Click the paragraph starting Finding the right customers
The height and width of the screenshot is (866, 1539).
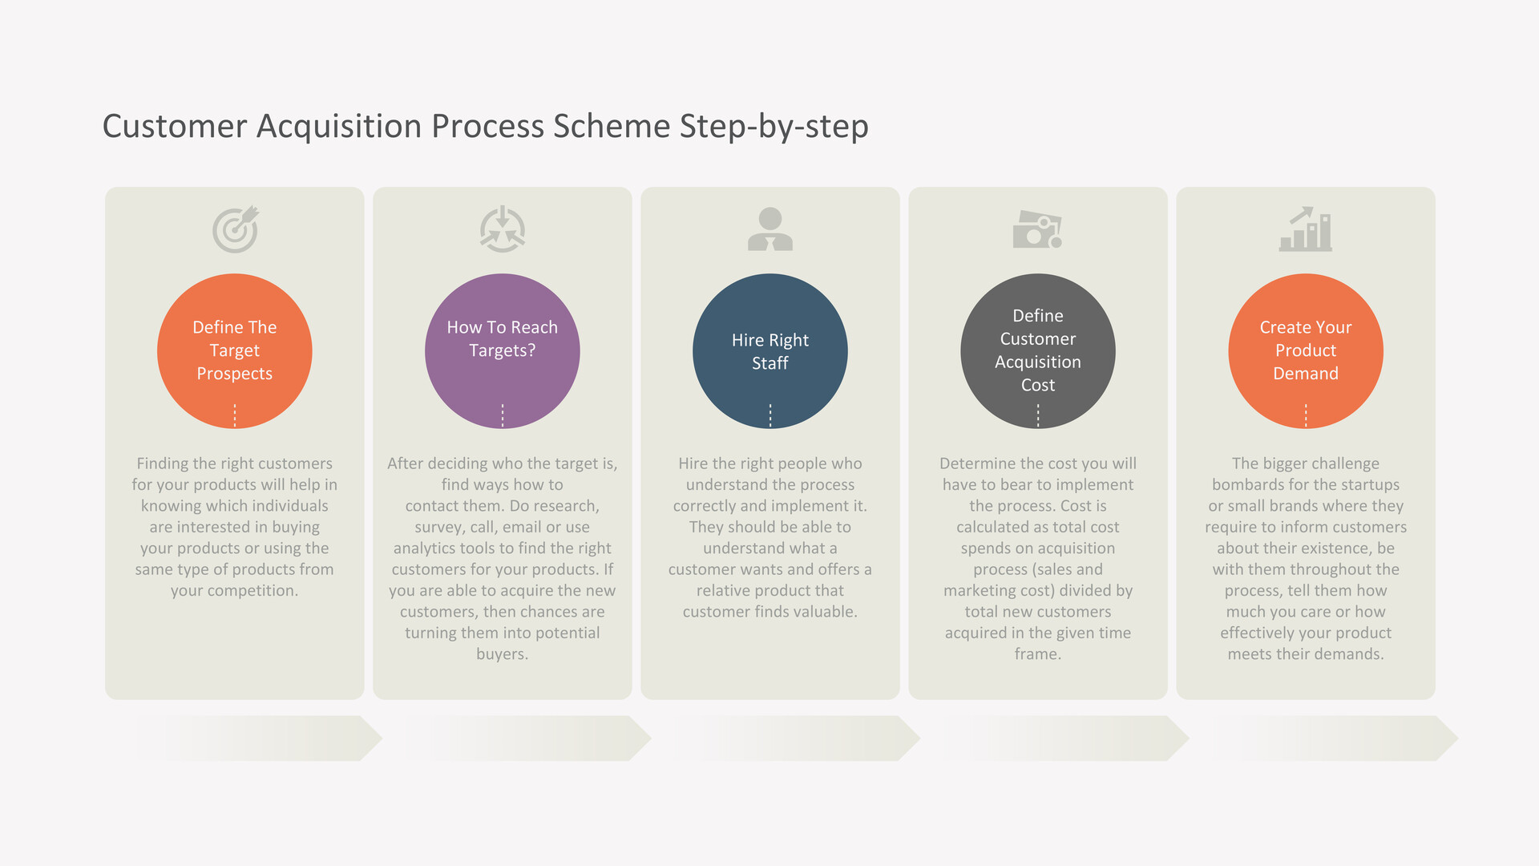(235, 527)
